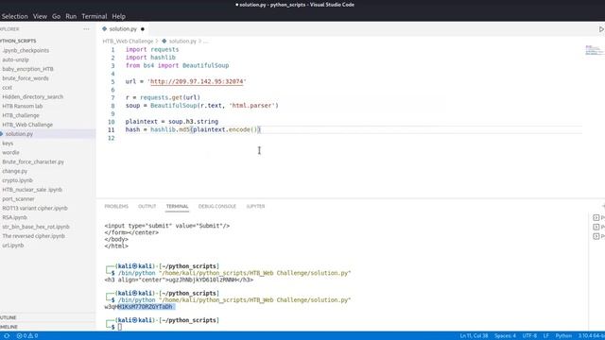Screen dimensions: 605x340
Task: Click Ln 11, Col 38 cursor position indicator
Action: click(474, 336)
